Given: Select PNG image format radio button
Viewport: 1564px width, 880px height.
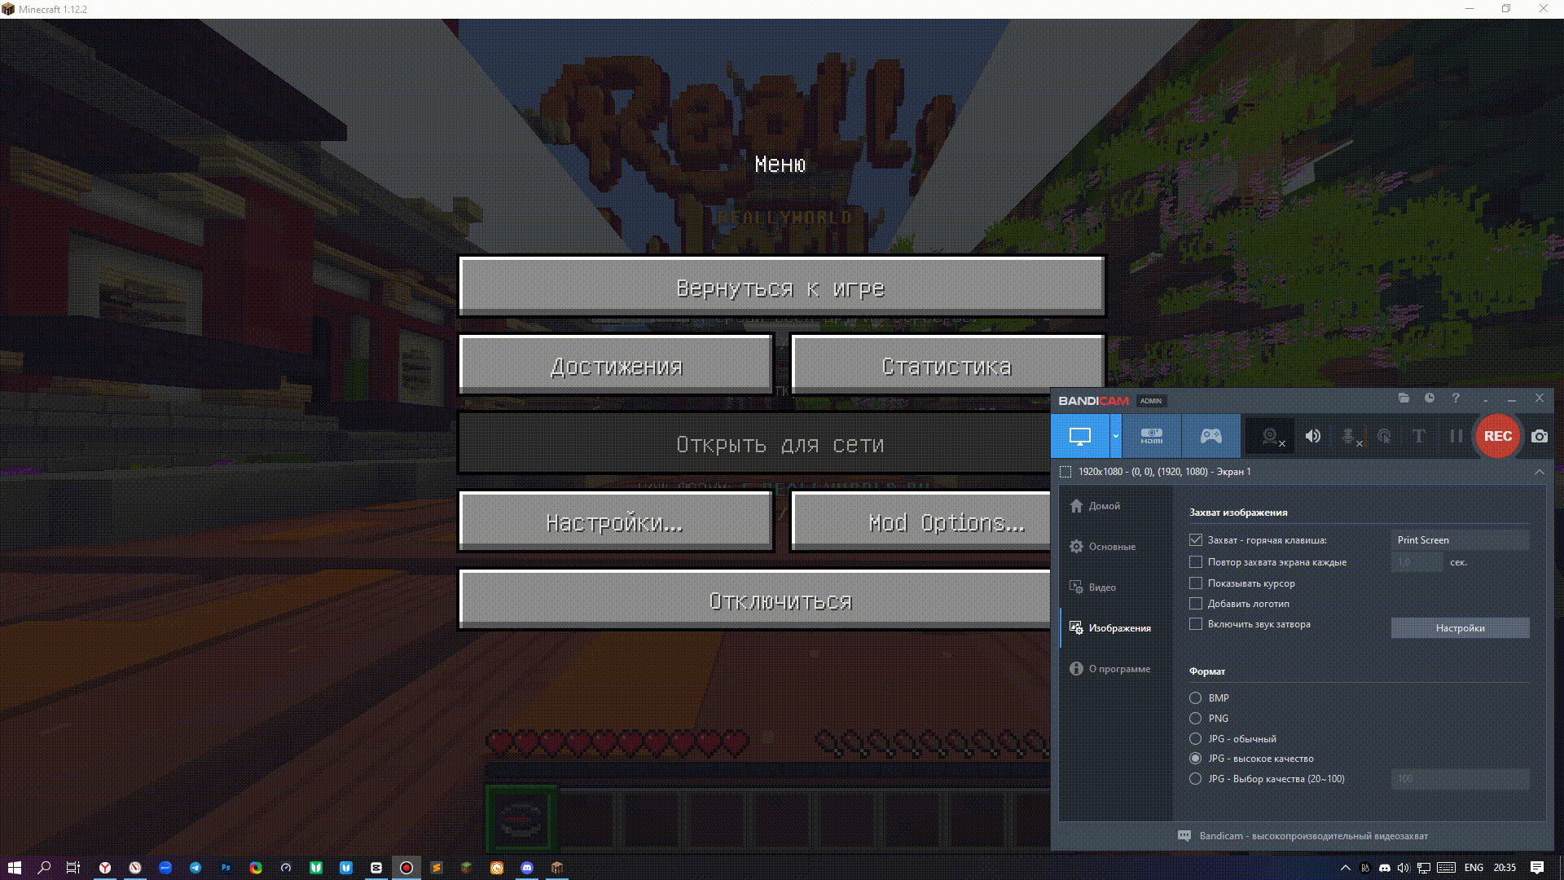Looking at the screenshot, I should tap(1195, 718).
